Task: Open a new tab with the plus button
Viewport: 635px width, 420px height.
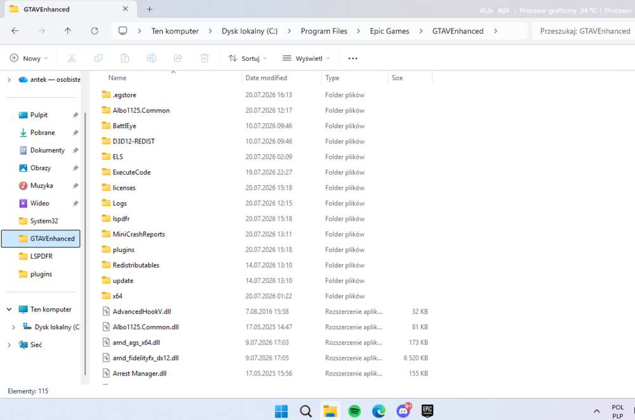Action: 149,9
